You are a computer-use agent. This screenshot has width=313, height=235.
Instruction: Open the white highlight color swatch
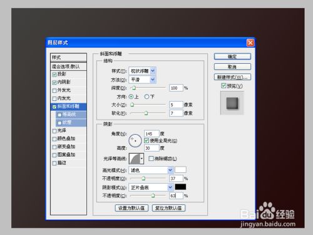pos(180,170)
